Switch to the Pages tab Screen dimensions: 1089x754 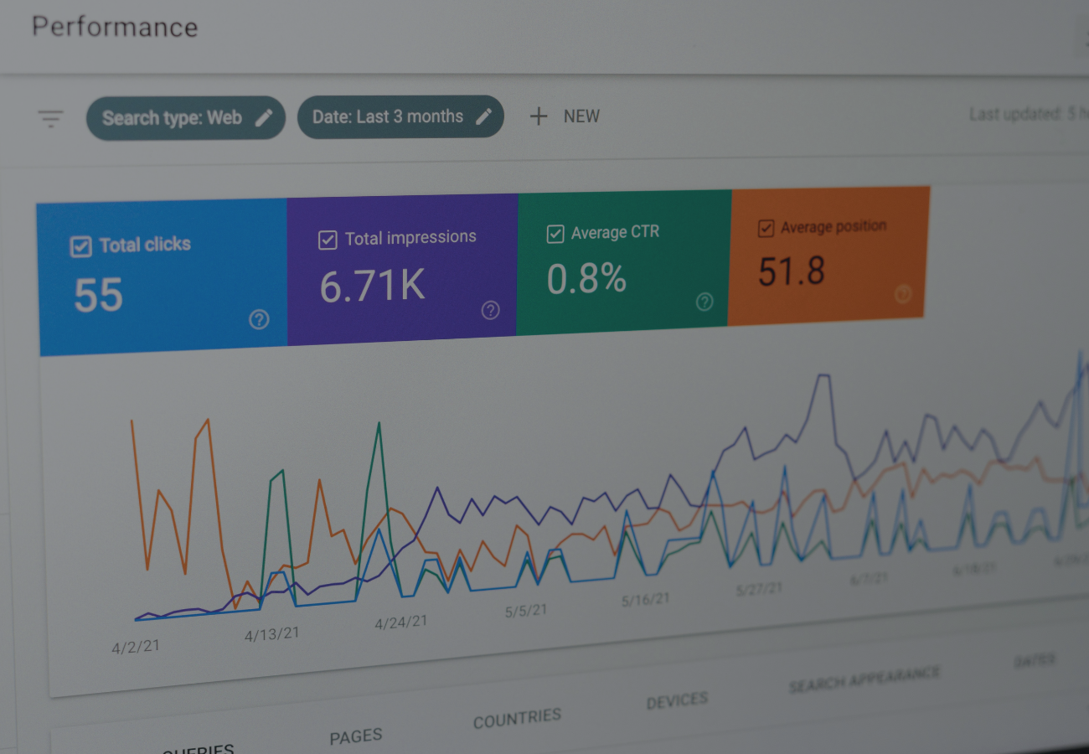(356, 736)
